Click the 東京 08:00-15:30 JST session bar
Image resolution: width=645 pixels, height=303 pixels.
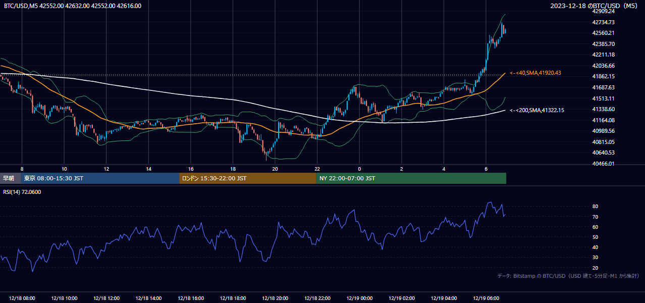(99, 178)
